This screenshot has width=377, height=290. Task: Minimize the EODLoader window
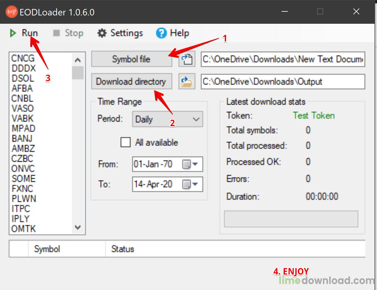[285, 12]
